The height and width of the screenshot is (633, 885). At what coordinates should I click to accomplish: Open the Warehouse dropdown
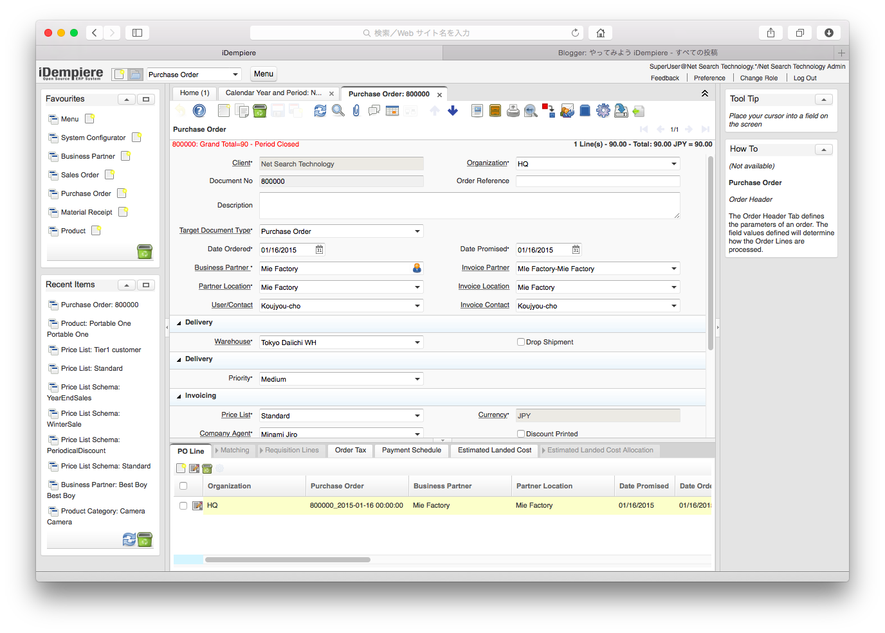[417, 343]
